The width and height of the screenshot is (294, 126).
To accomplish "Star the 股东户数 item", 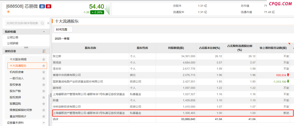I will (44, 91).
